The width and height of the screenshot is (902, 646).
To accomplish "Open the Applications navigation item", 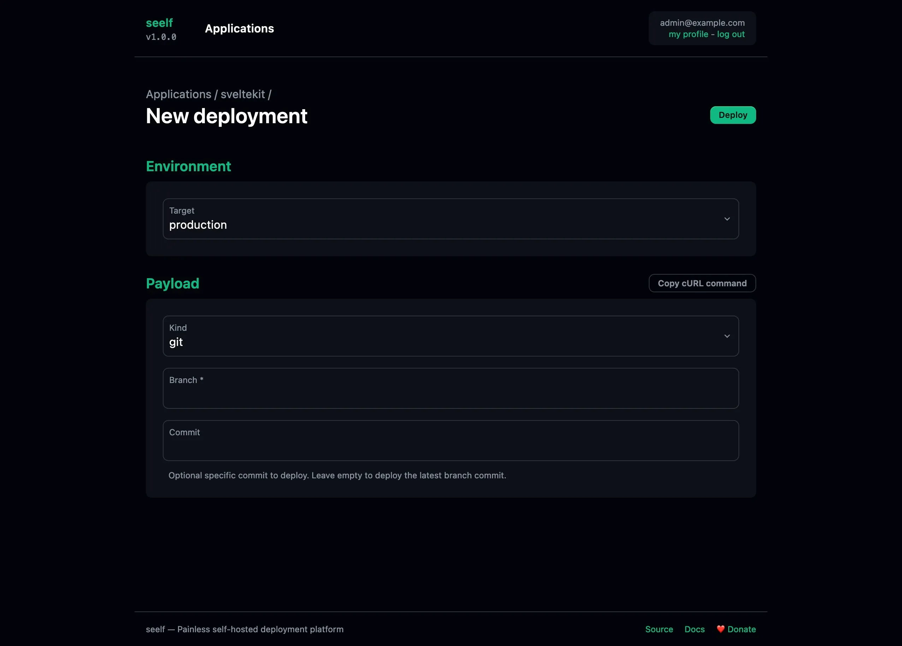I will 239,29.
